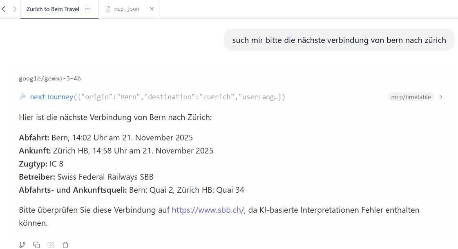Go back with the left arrow
The height and width of the screenshot is (249, 458).
pos(4,9)
